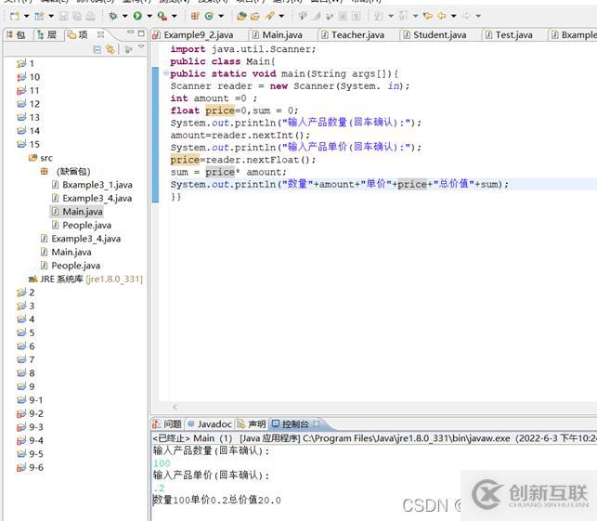The height and width of the screenshot is (521, 597).
Task: Click the Save toolbar icon
Action: (63, 16)
